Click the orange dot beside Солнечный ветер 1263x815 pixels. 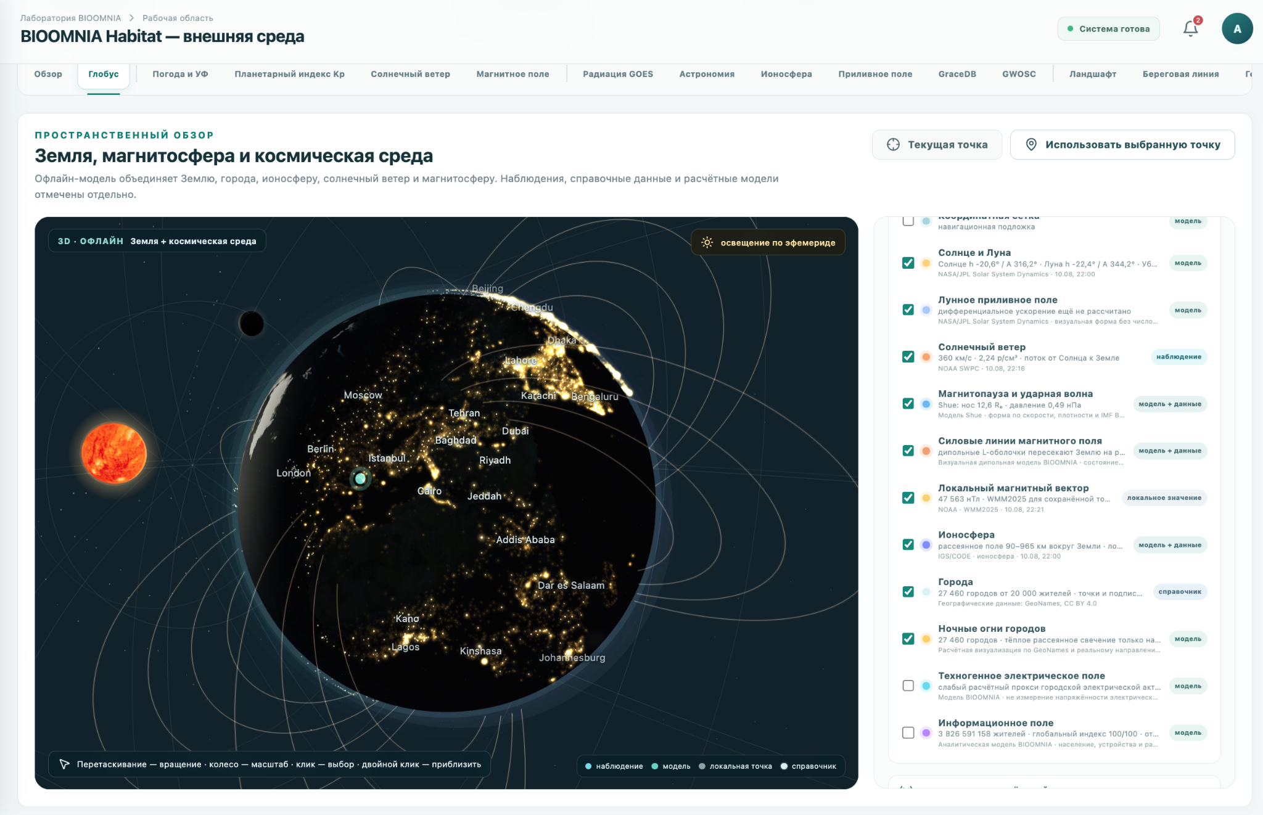(x=926, y=357)
